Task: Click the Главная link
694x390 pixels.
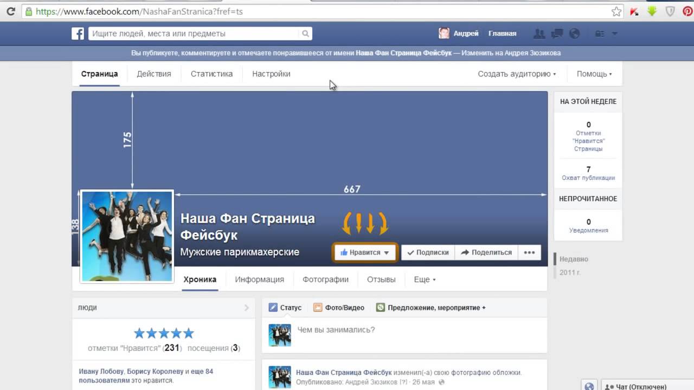Action: [502, 34]
